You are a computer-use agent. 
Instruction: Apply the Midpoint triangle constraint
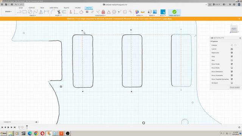coord(109,12)
